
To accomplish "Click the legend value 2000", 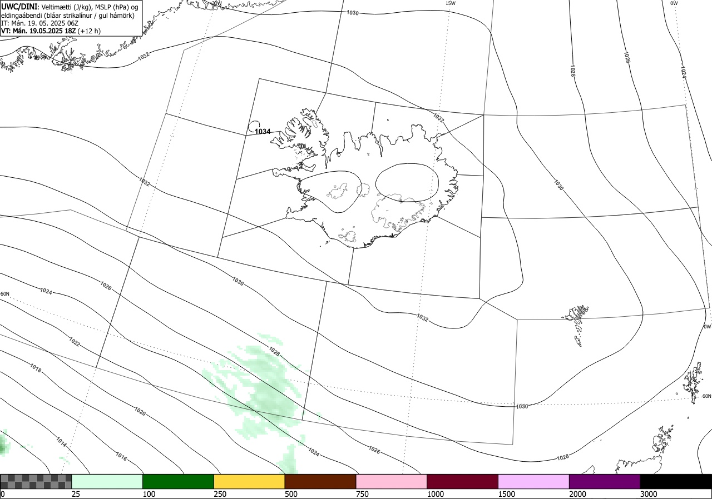I will (x=578, y=494).
